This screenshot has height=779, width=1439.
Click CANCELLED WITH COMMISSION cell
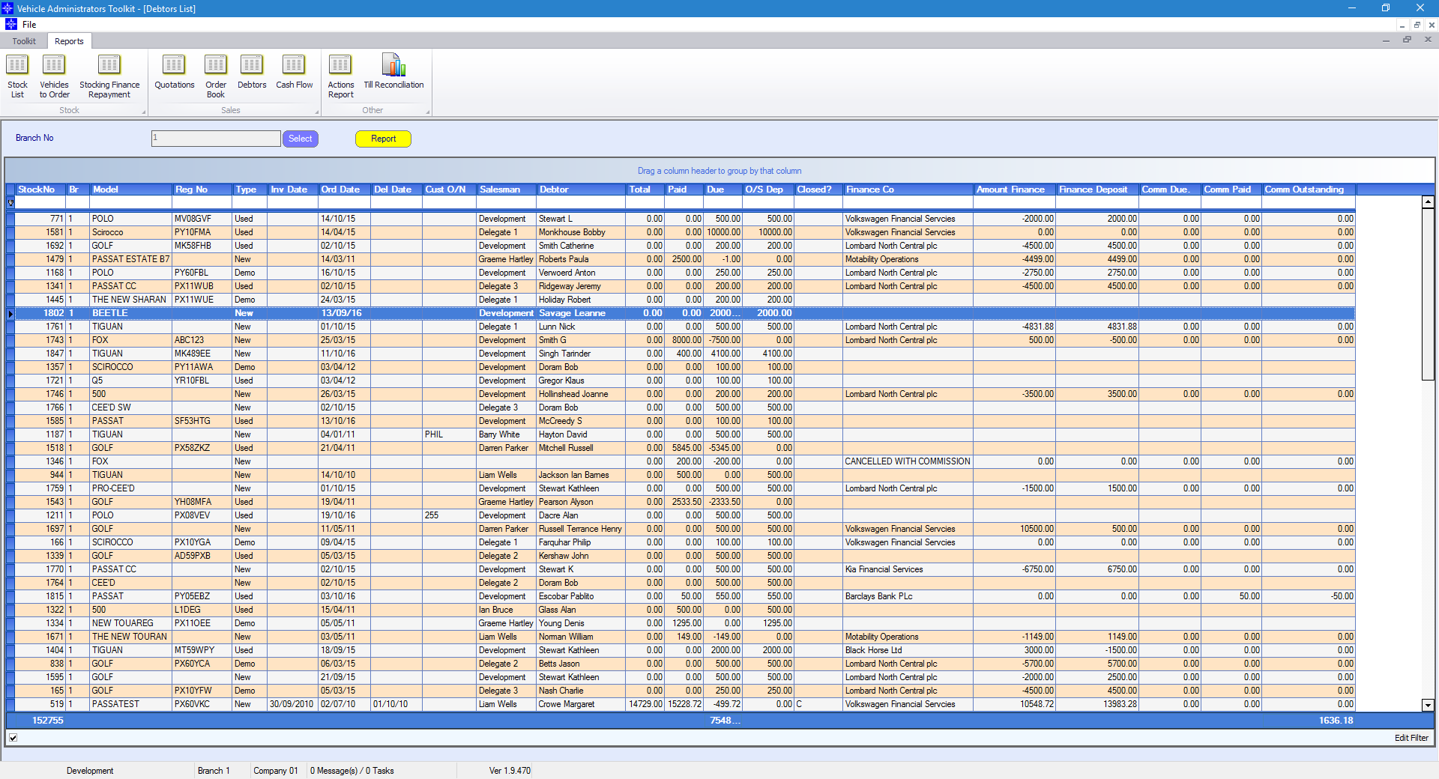tap(908, 461)
